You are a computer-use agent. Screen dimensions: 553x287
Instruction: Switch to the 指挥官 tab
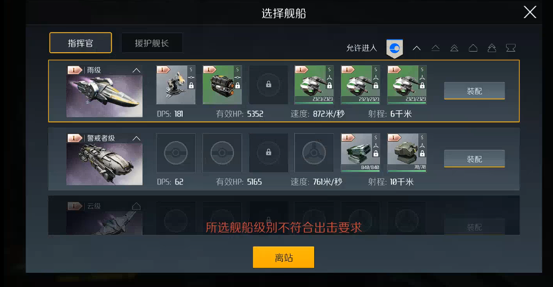[80, 43]
